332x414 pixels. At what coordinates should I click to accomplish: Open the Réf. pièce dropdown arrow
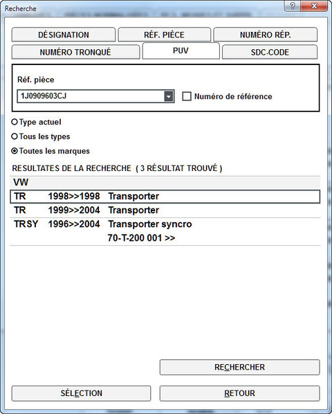coord(169,96)
